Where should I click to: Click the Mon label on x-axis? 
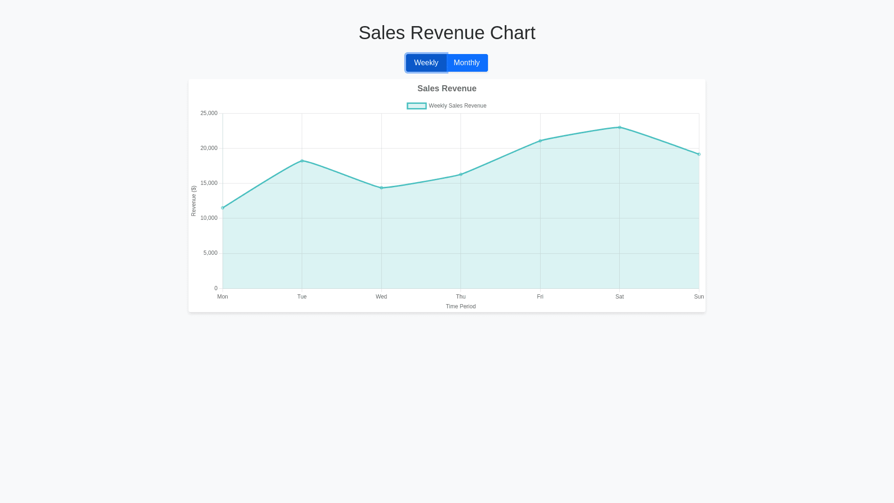223,297
